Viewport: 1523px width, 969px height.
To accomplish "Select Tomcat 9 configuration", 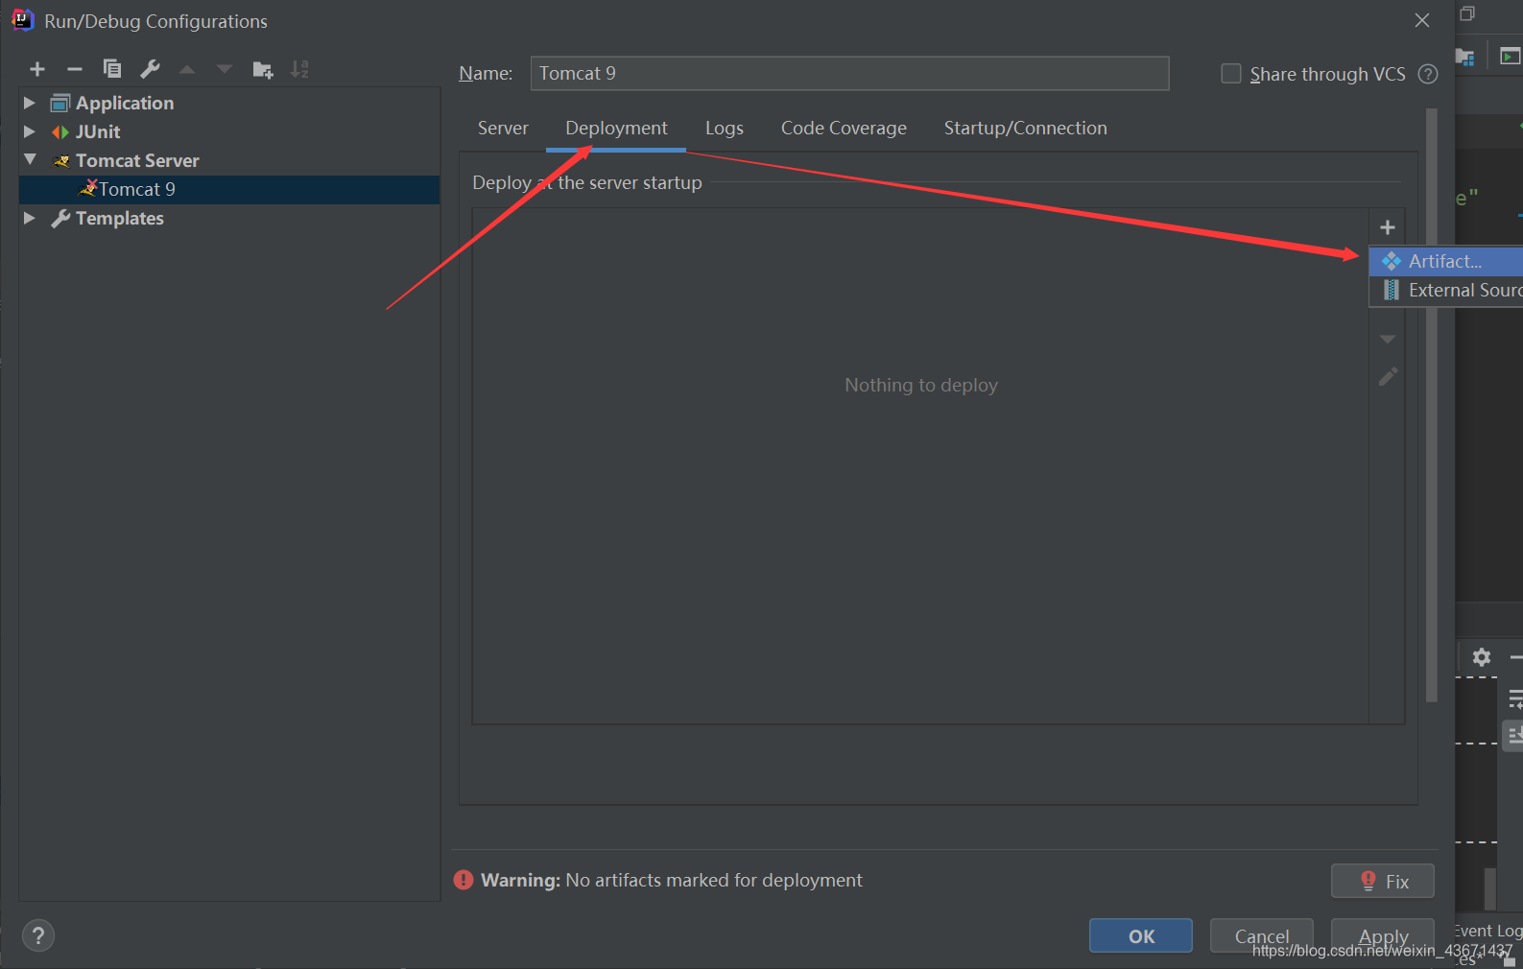I will tap(229, 189).
